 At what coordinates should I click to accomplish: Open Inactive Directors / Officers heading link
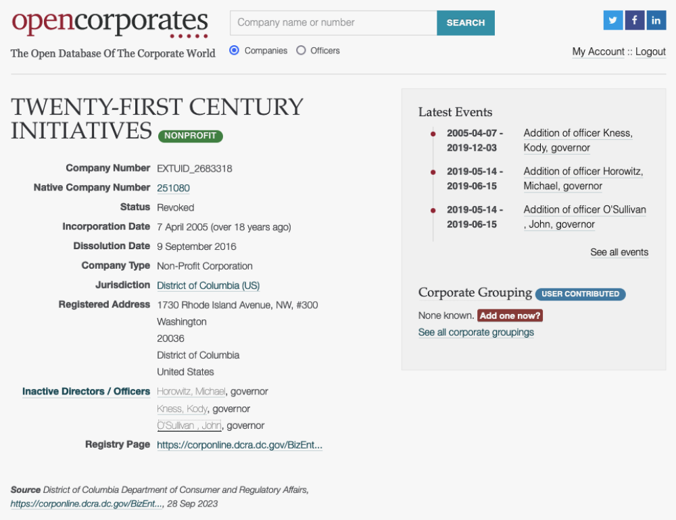click(86, 392)
